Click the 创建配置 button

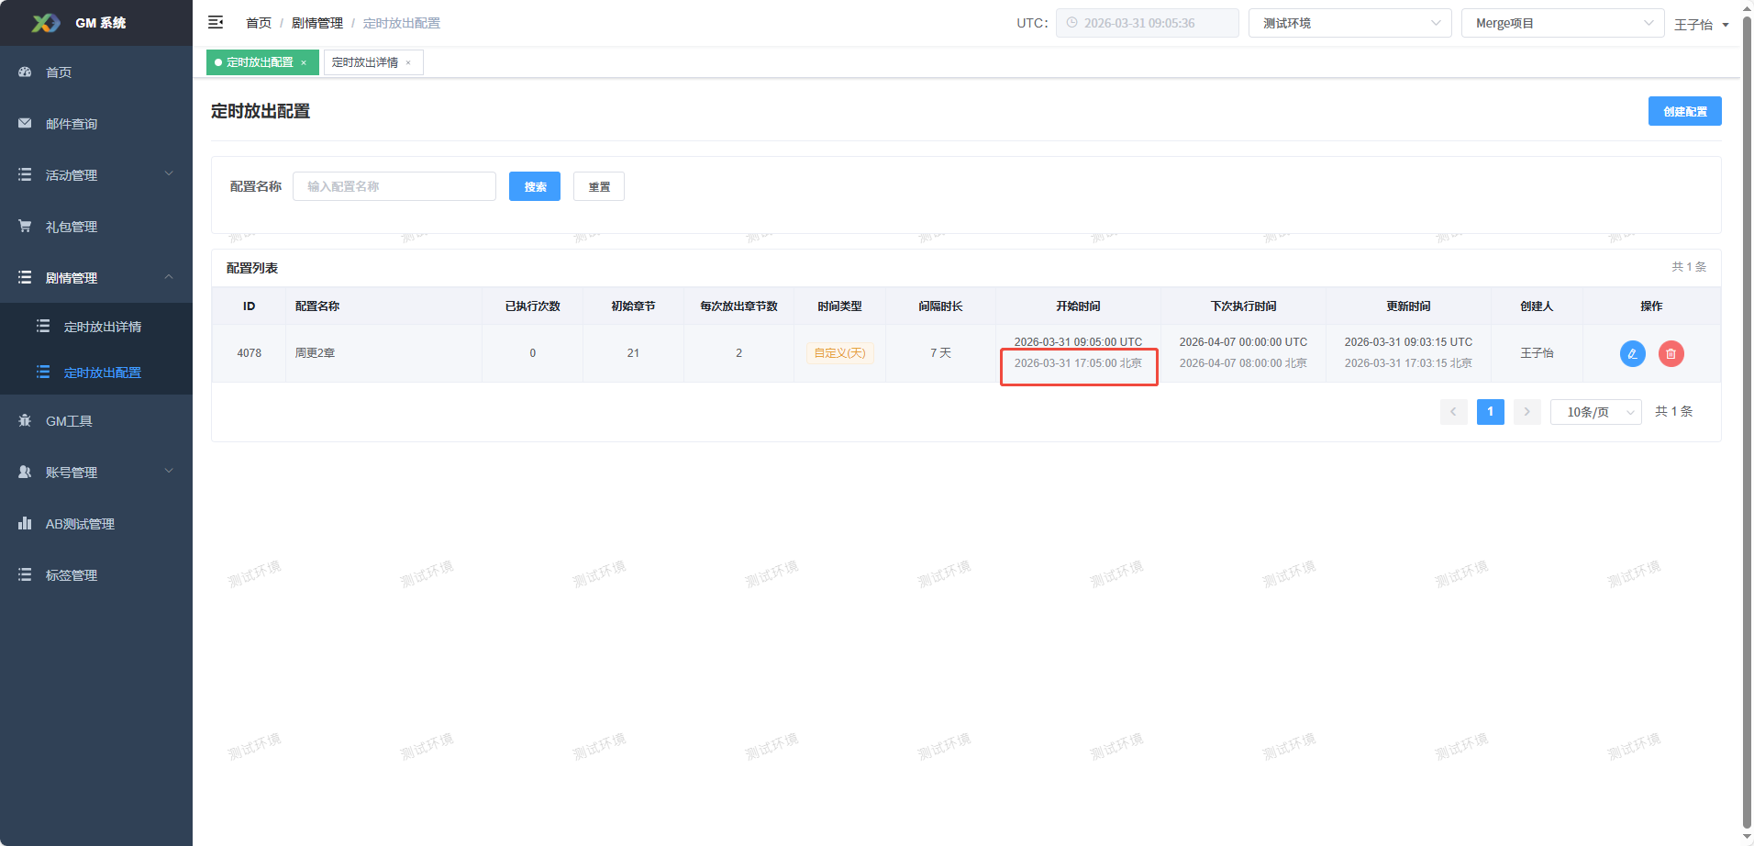coord(1684,111)
